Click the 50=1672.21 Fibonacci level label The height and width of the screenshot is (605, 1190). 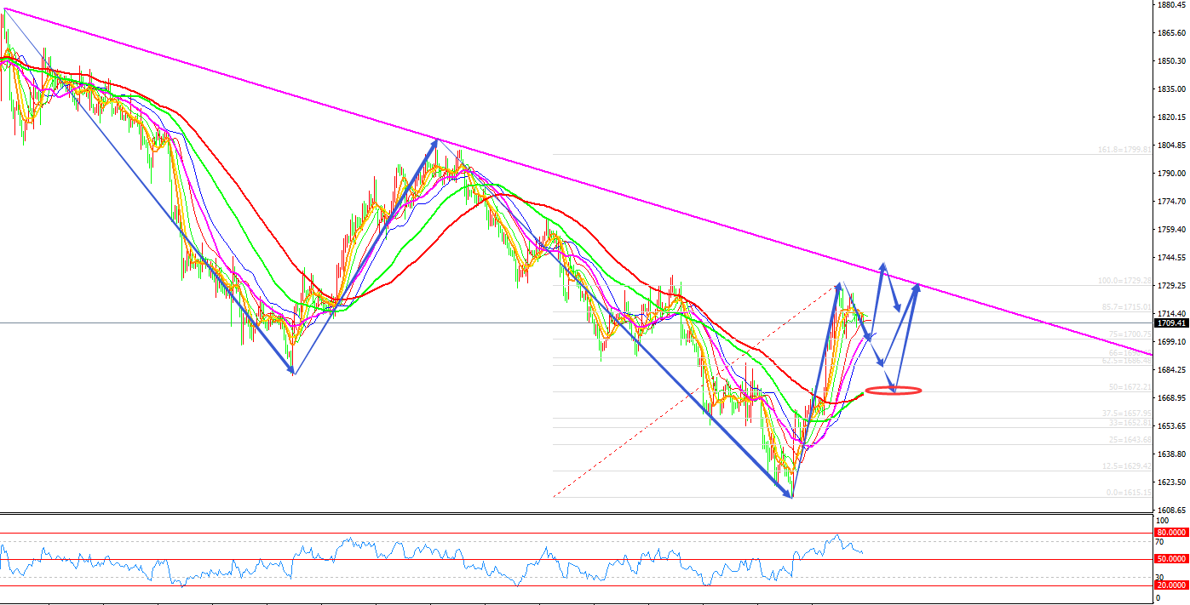[1128, 387]
